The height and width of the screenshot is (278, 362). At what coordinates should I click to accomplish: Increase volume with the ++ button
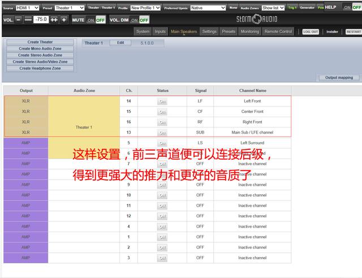[54, 20]
